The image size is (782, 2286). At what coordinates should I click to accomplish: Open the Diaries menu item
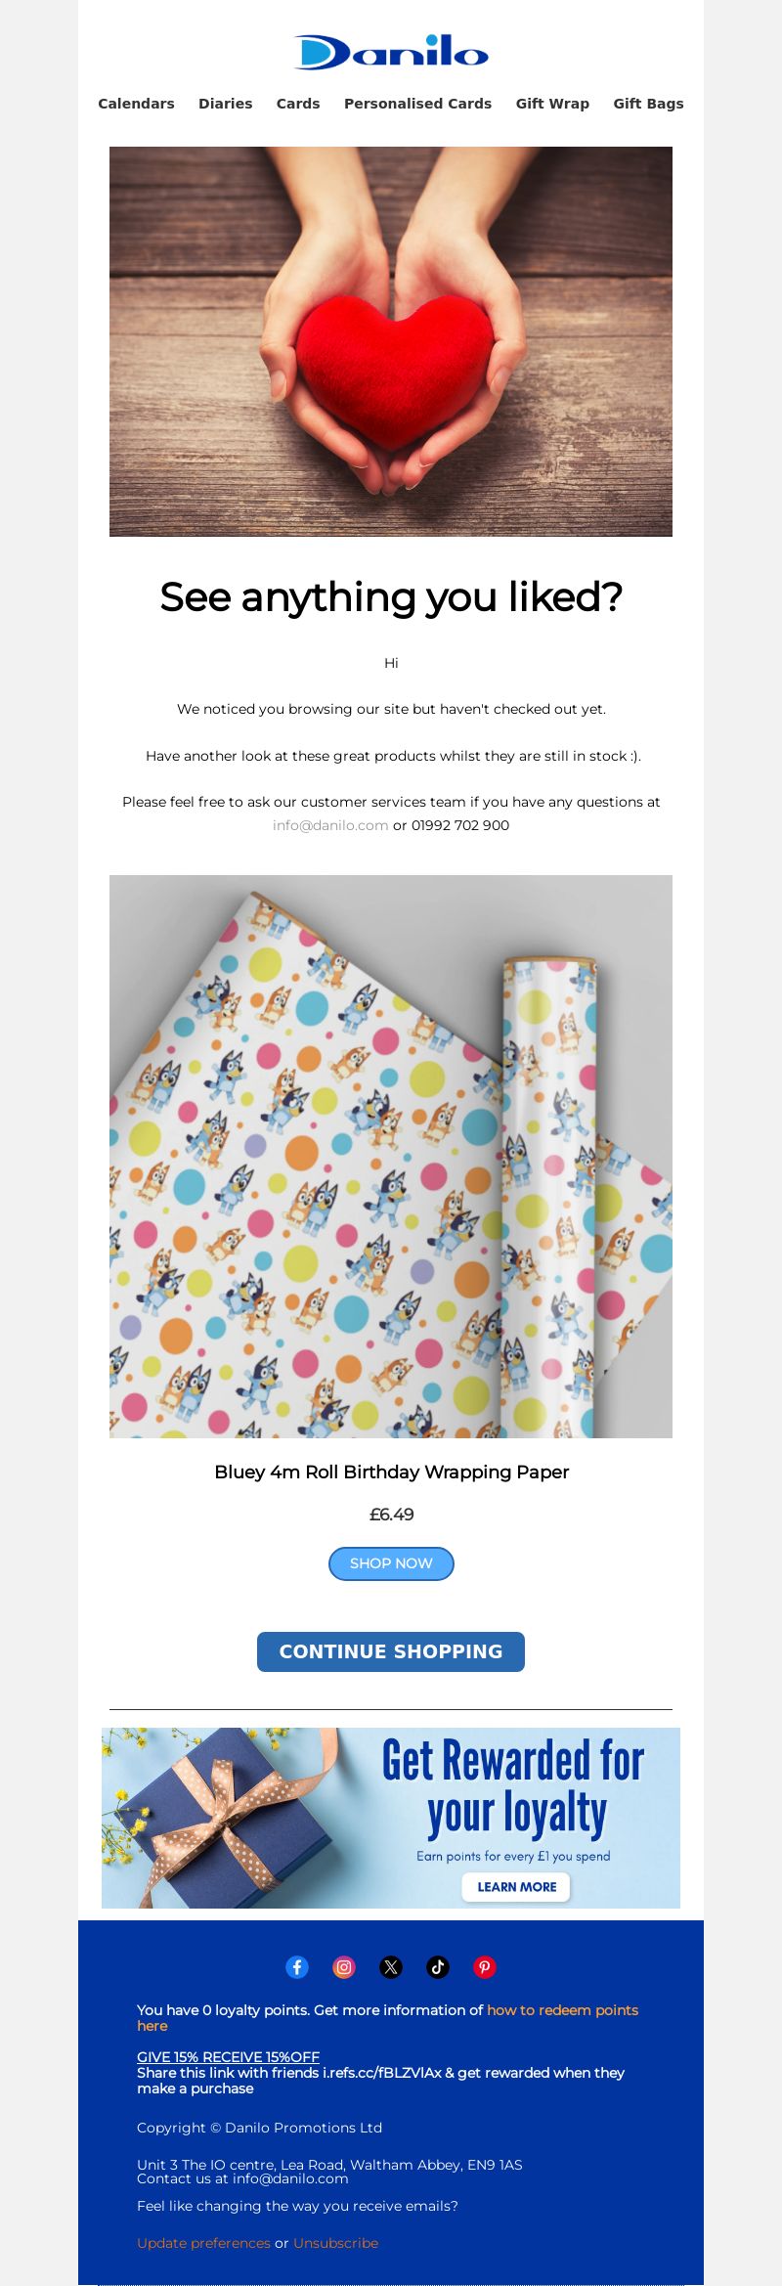point(226,104)
